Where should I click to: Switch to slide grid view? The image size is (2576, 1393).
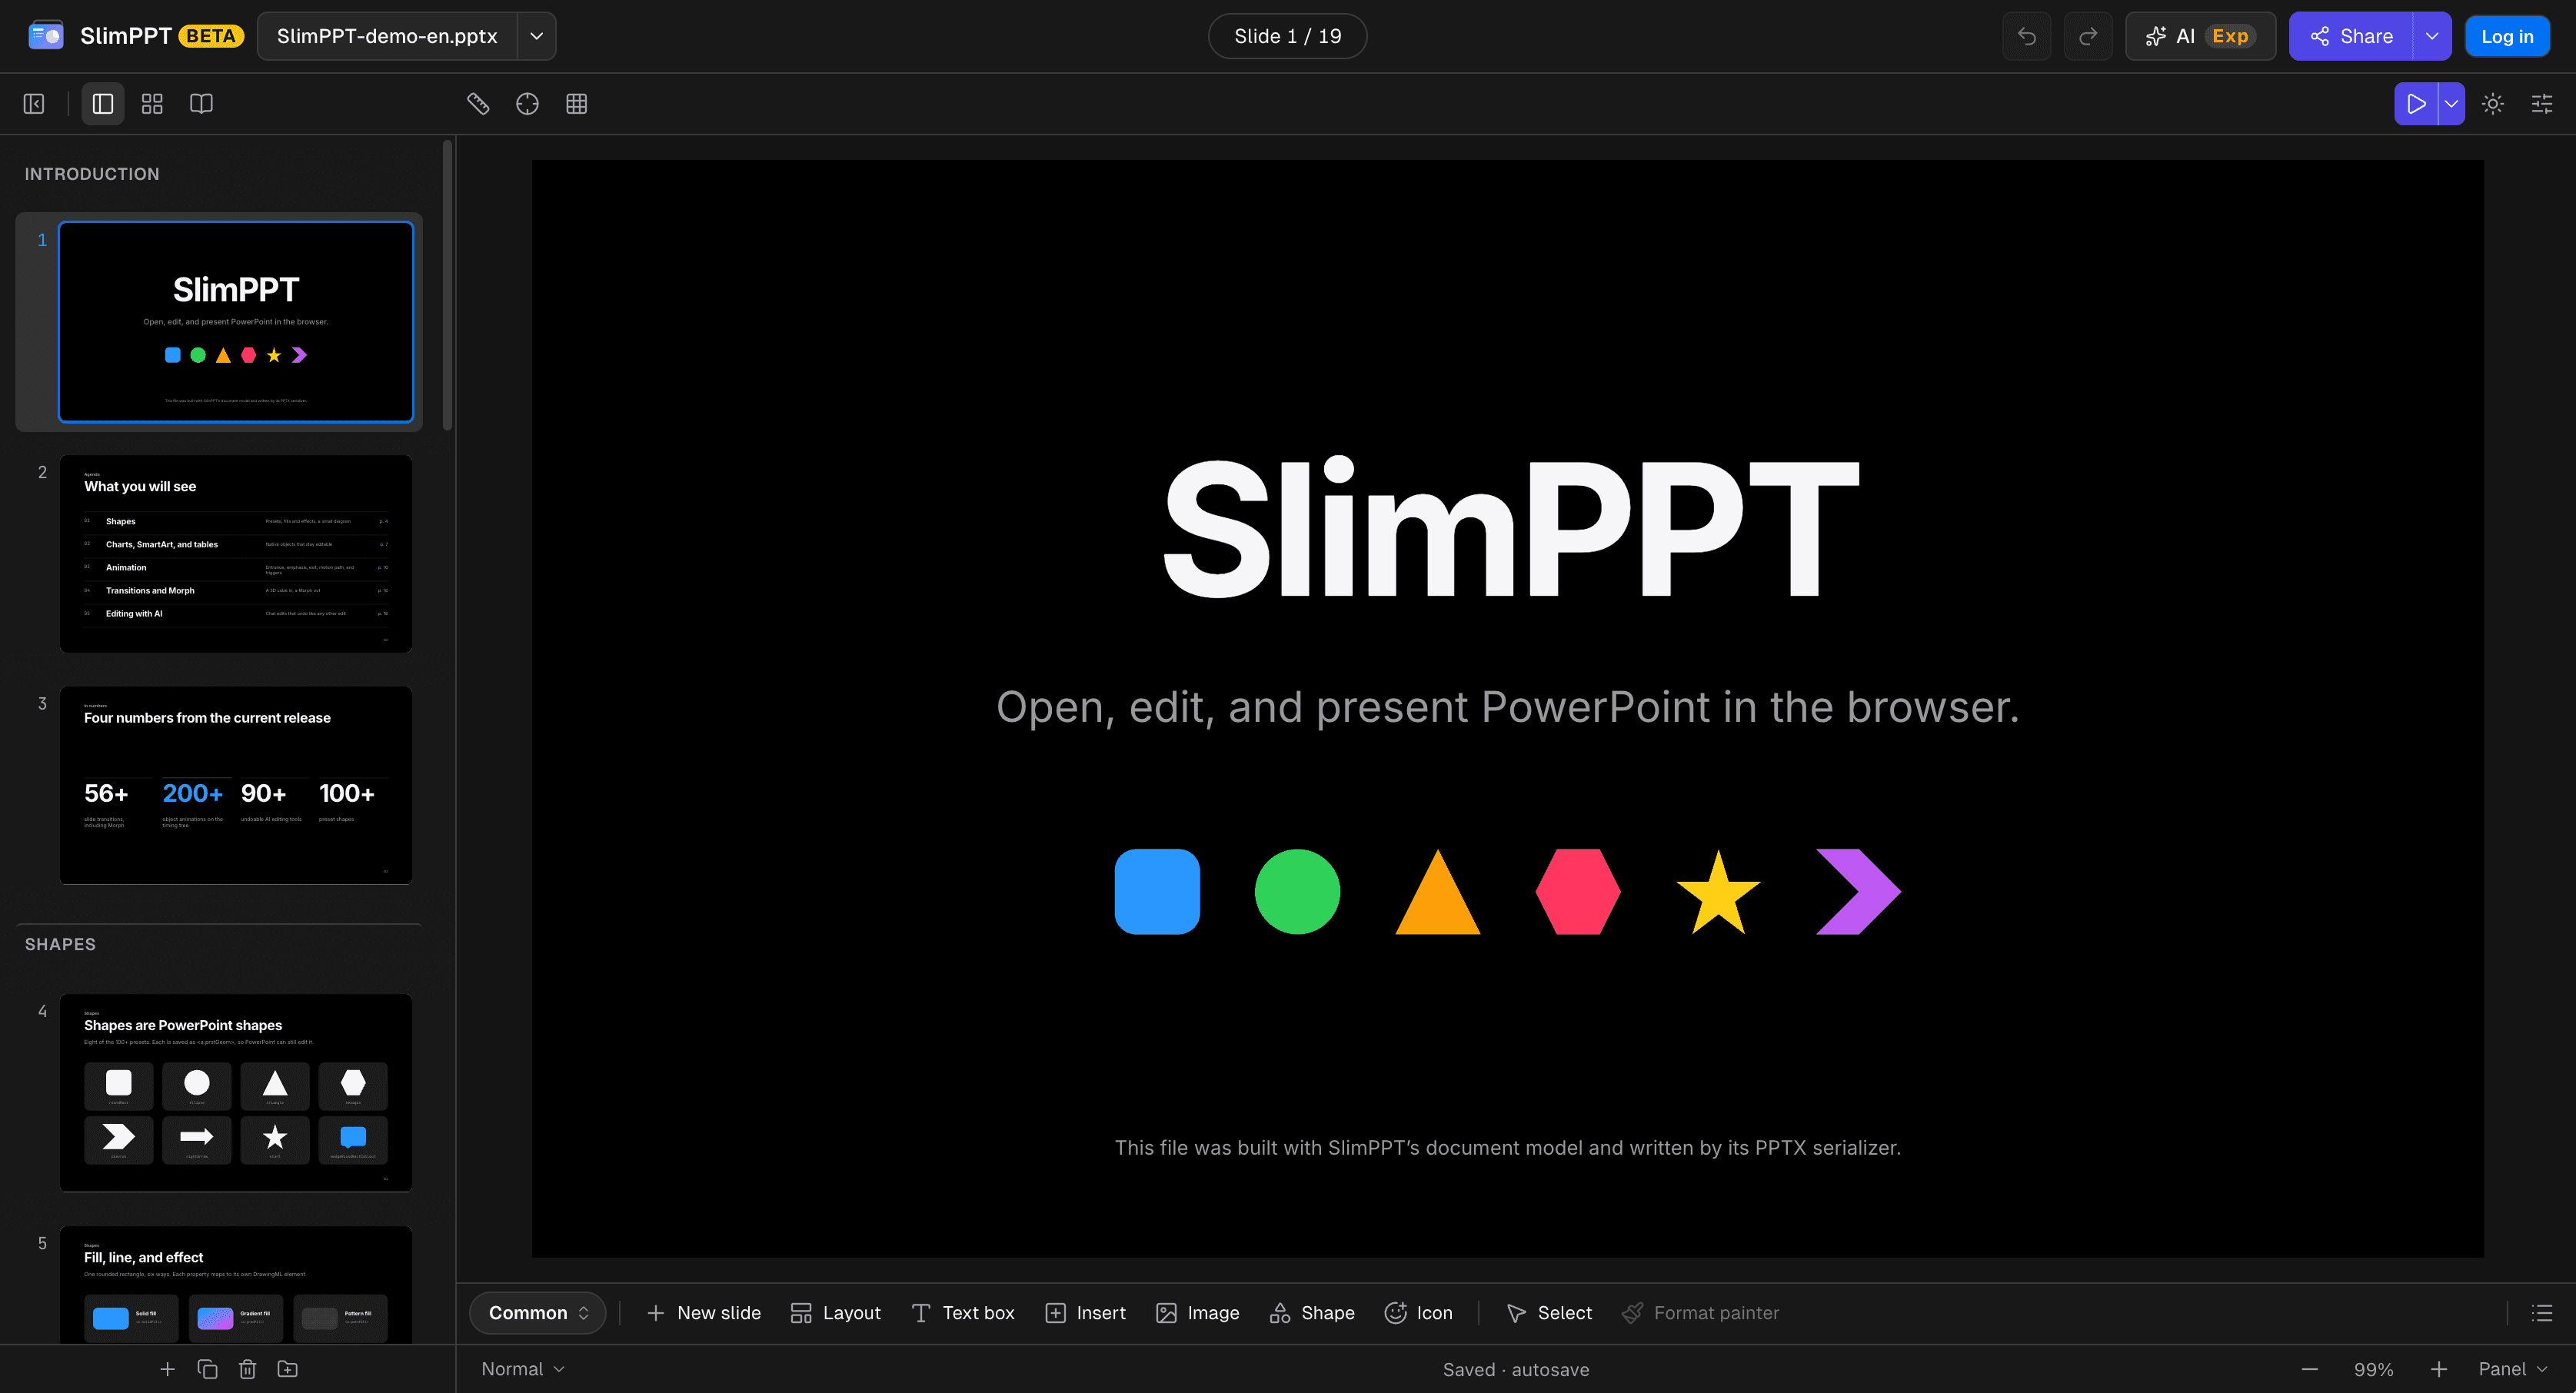[152, 104]
